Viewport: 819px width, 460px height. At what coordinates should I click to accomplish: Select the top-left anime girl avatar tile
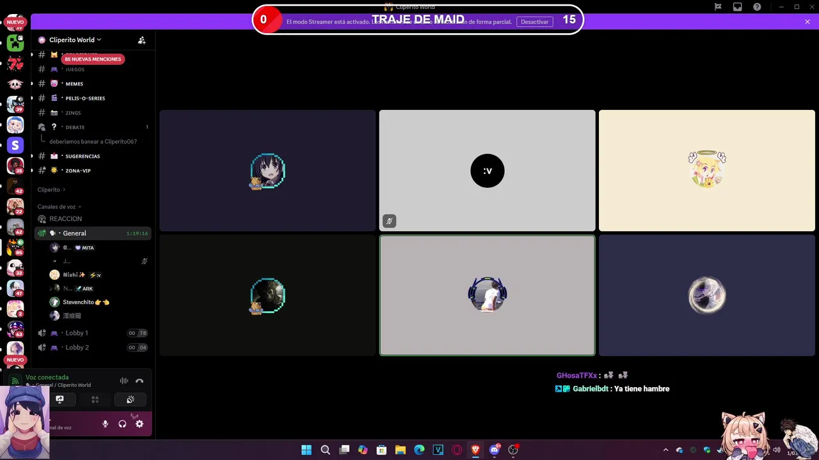coord(267,171)
